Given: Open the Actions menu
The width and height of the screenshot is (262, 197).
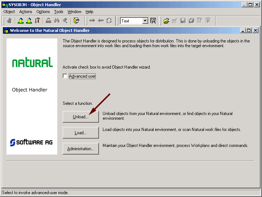Looking at the screenshot, I should (x=26, y=12).
